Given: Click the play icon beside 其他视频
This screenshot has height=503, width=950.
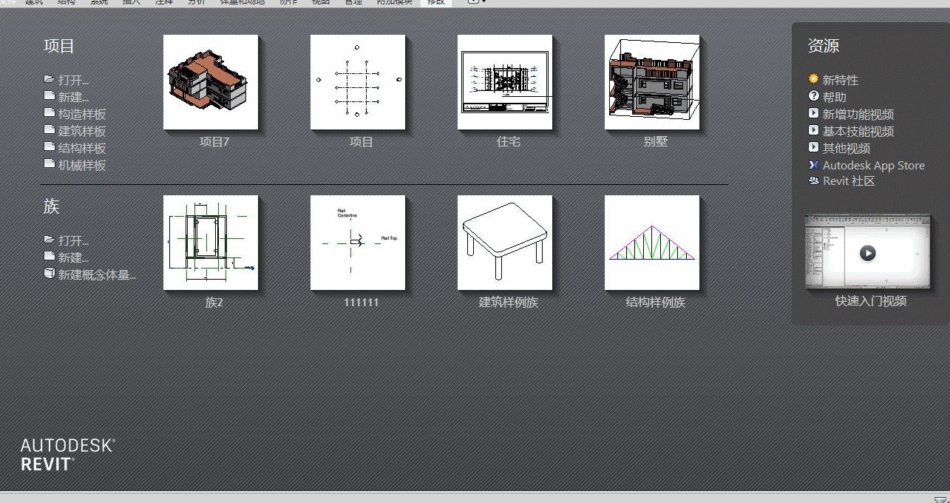Looking at the screenshot, I should (x=814, y=147).
